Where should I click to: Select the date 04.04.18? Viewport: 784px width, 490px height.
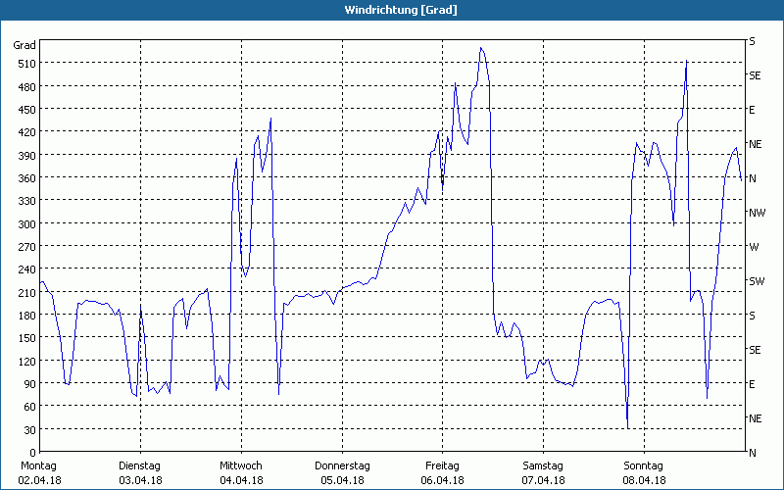(x=241, y=480)
